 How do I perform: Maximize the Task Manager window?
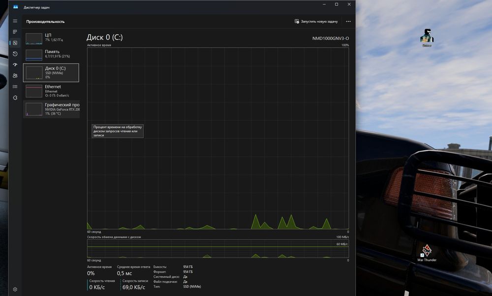coord(337,4)
